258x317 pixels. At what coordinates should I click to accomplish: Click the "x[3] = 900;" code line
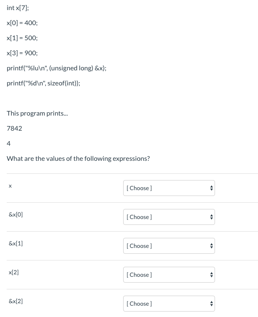(x=22, y=53)
